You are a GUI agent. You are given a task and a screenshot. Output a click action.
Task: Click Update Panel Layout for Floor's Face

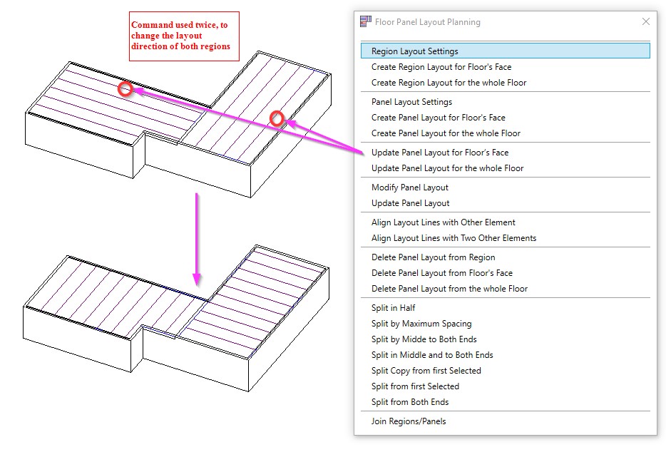tap(439, 153)
